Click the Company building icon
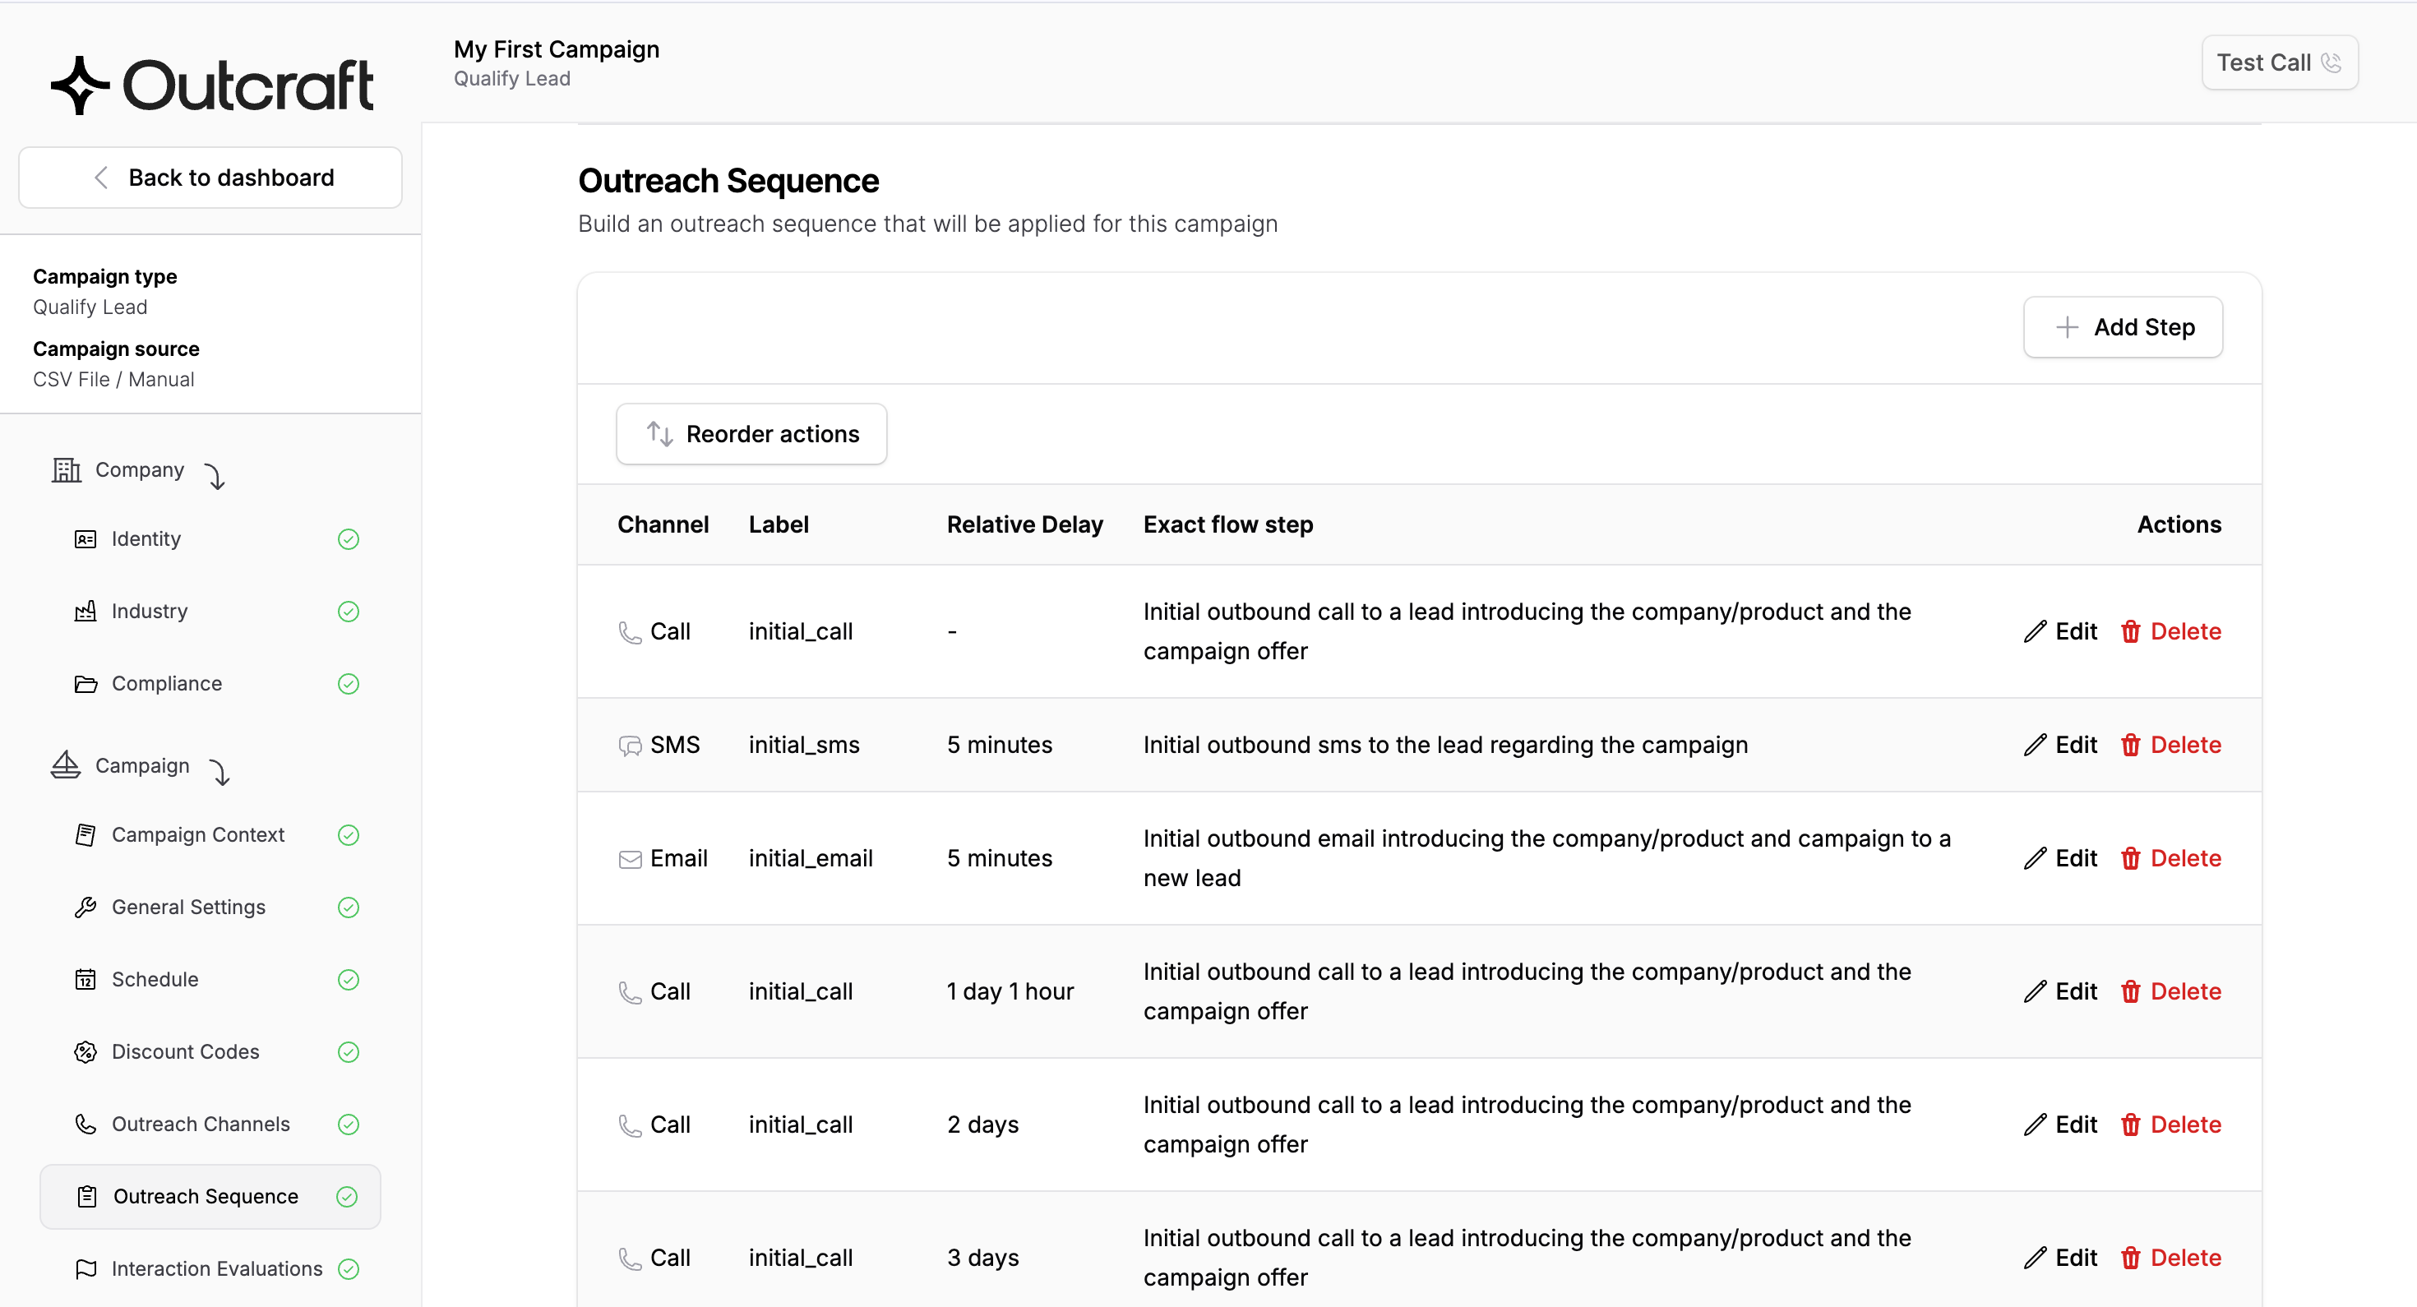The width and height of the screenshot is (2417, 1307). [x=67, y=469]
